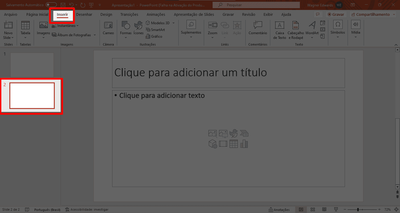The width and height of the screenshot is (400, 213).
Task: Click the placeholder 3D models icon
Action: [x=213, y=144]
